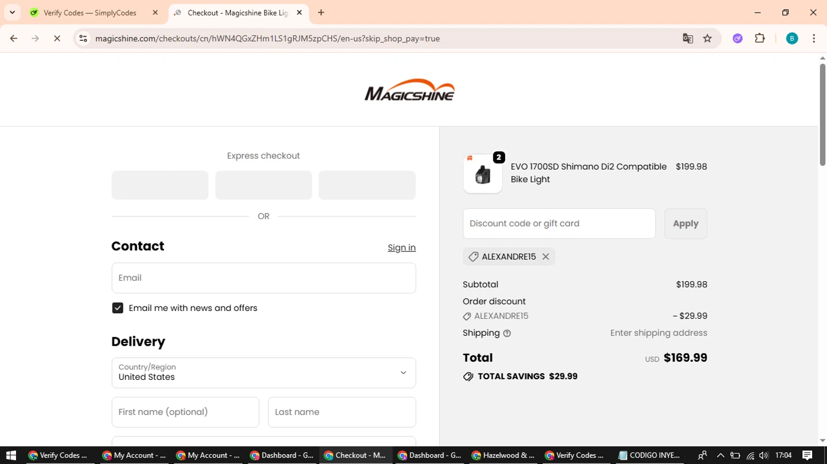Close the Checkout Magicshine tab
The image size is (827, 464).
click(x=299, y=13)
